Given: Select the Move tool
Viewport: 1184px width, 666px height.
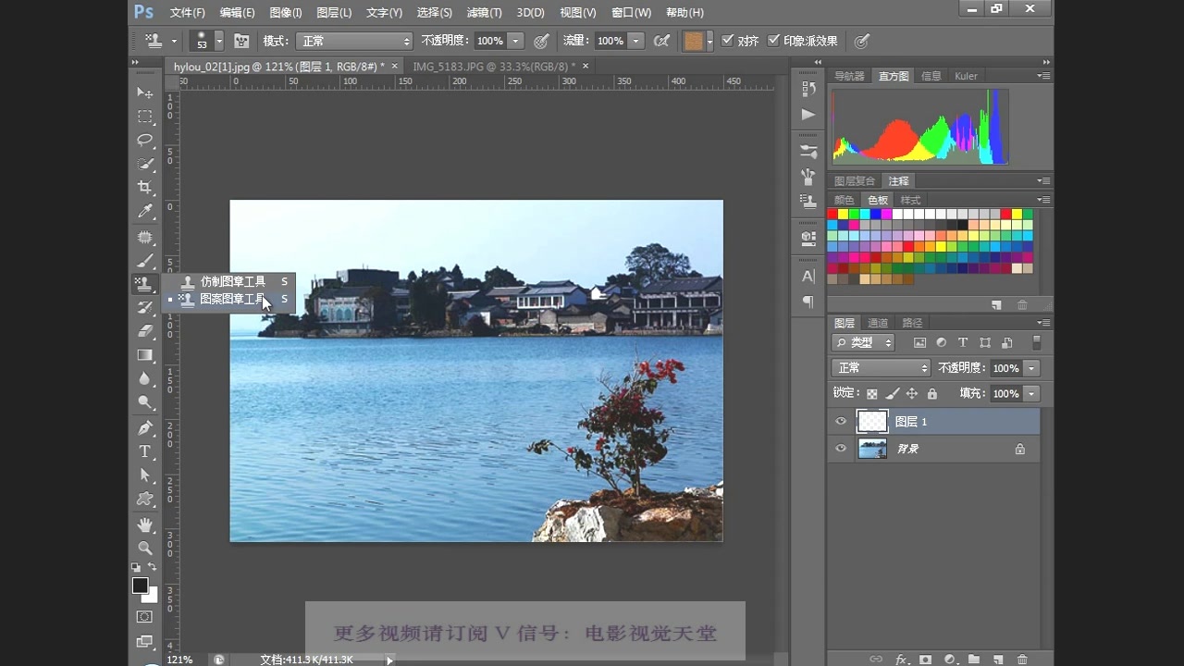Looking at the screenshot, I should [145, 92].
